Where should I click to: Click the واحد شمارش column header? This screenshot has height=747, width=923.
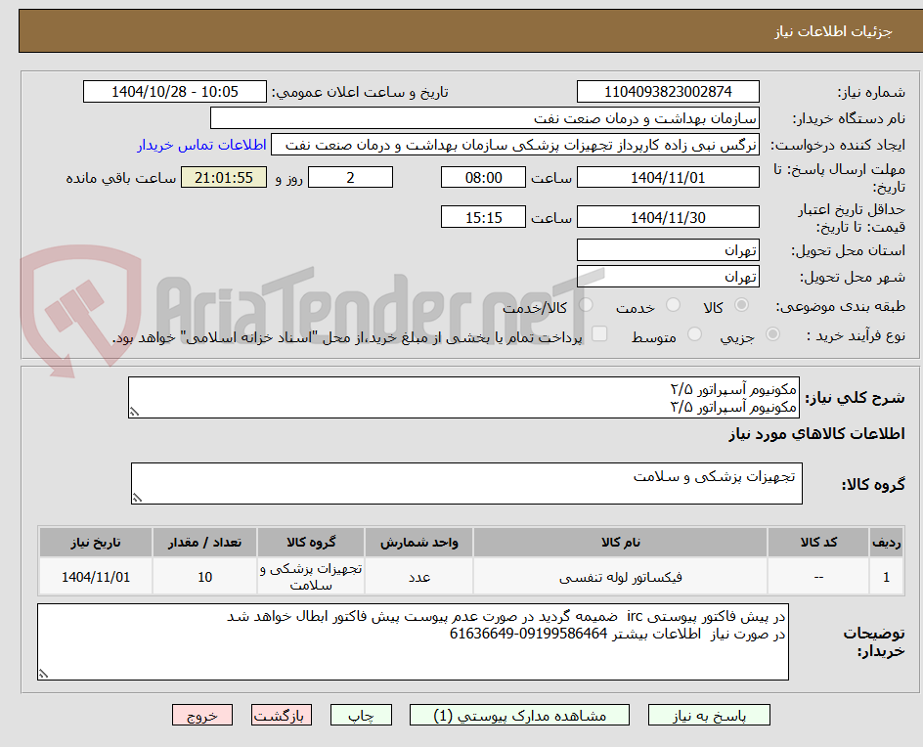(x=419, y=542)
